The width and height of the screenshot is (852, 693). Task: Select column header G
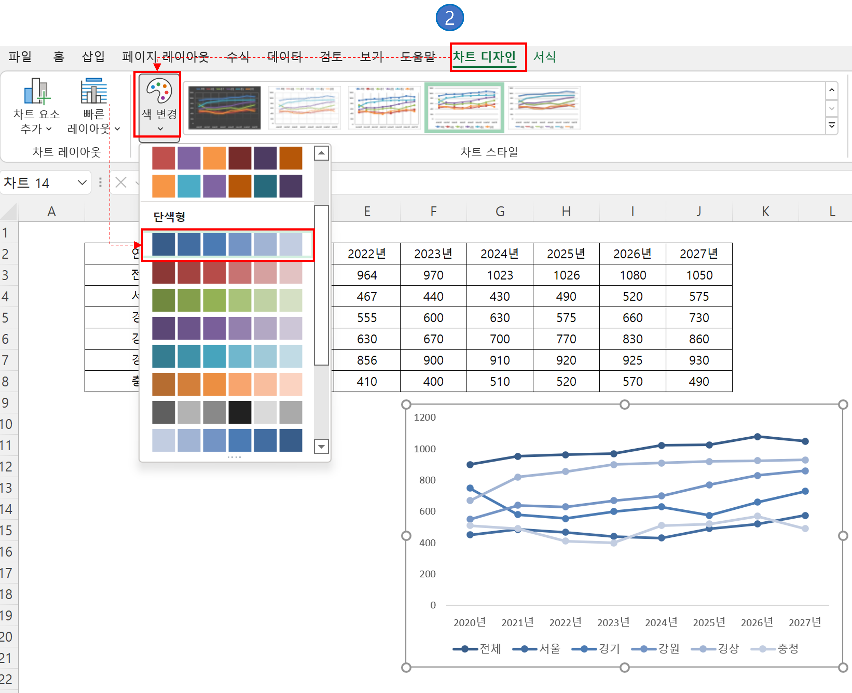tap(500, 211)
